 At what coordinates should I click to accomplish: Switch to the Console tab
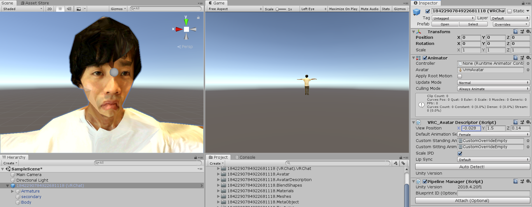pos(245,157)
